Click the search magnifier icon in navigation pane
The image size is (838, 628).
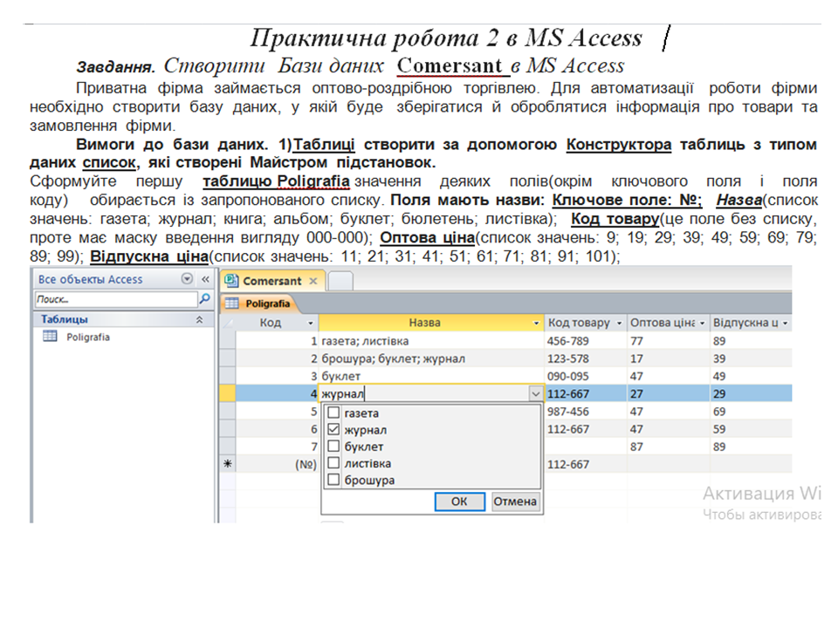tap(204, 299)
